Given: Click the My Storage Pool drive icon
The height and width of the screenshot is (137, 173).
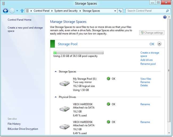Looking at the screenshot, I should point(64,84).
